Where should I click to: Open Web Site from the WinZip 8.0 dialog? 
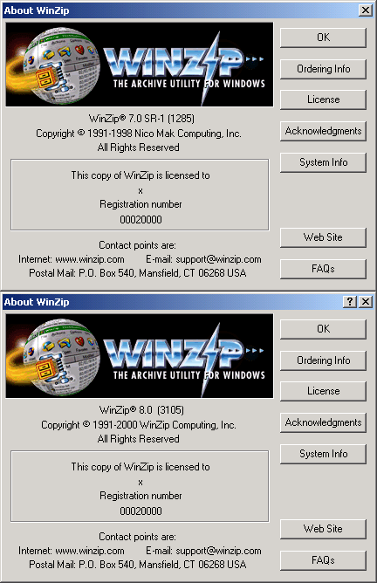(x=323, y=529)
